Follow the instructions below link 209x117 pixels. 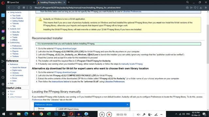coord(60,82)
